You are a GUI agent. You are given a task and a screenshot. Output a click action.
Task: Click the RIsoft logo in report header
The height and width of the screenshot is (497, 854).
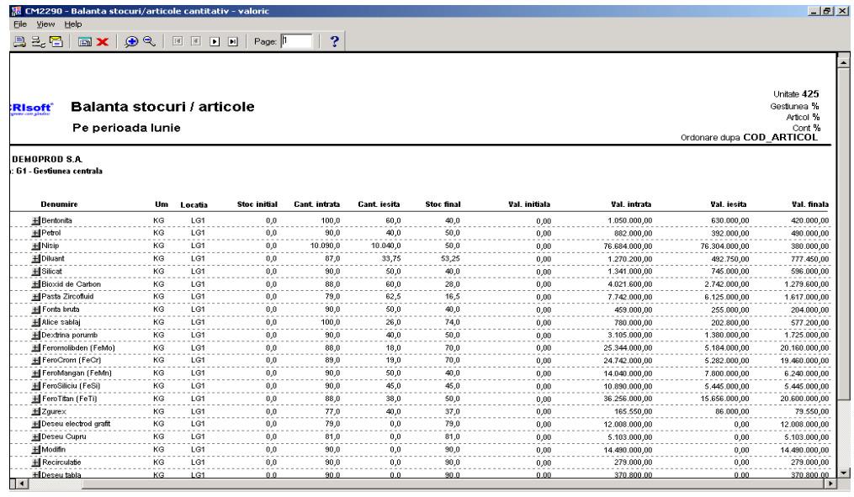point(32,108)
